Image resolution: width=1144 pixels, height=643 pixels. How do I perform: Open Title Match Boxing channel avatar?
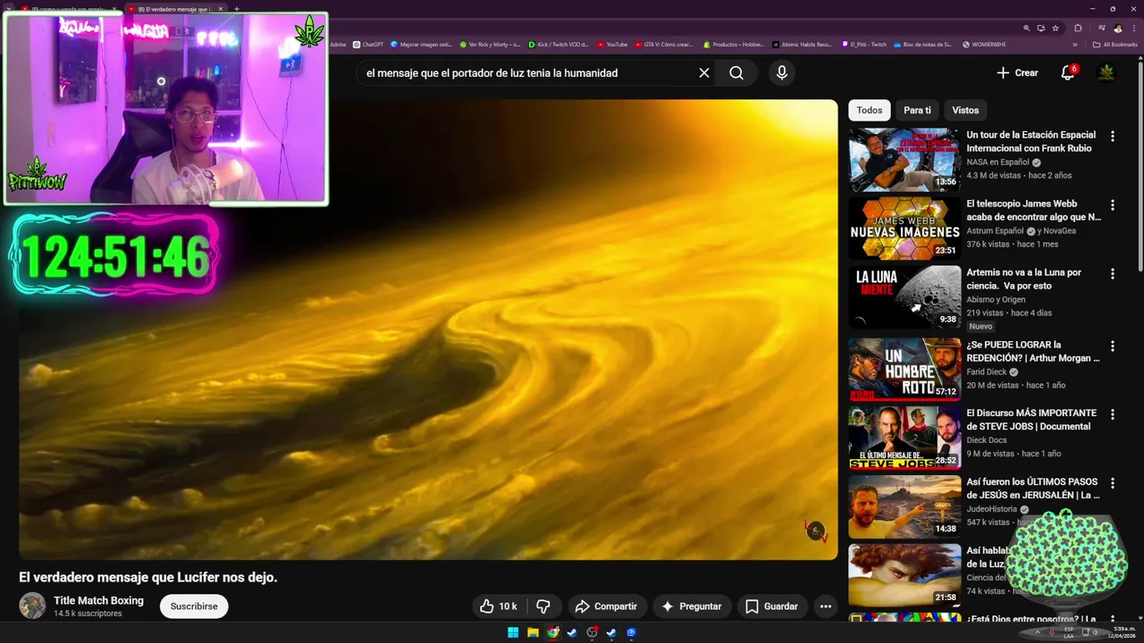(x=33, y=606)
